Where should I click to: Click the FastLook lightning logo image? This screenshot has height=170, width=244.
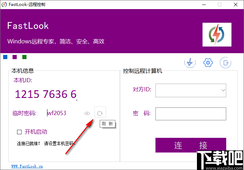(x=217, y=35)
